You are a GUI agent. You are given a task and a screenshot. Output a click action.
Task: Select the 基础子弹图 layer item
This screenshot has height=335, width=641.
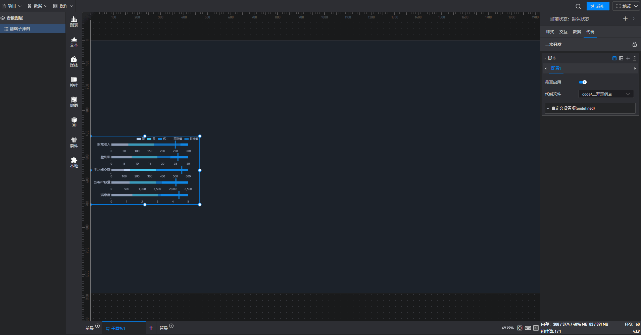[33, 29]
